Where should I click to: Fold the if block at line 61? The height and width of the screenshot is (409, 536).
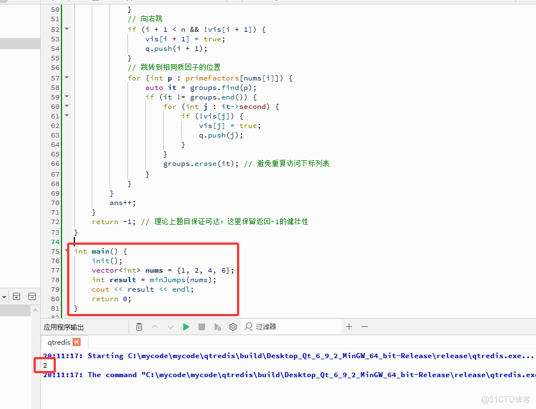(x=67, y=116)
